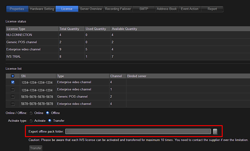Click the Export offline pack folder field
This screenshot has height=151, width=250.
pos(138,131)
